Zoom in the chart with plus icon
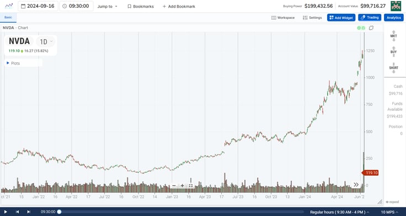 tap(182, 186)
